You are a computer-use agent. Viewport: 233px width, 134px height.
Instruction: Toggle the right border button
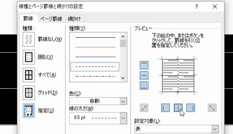point(191,108)
